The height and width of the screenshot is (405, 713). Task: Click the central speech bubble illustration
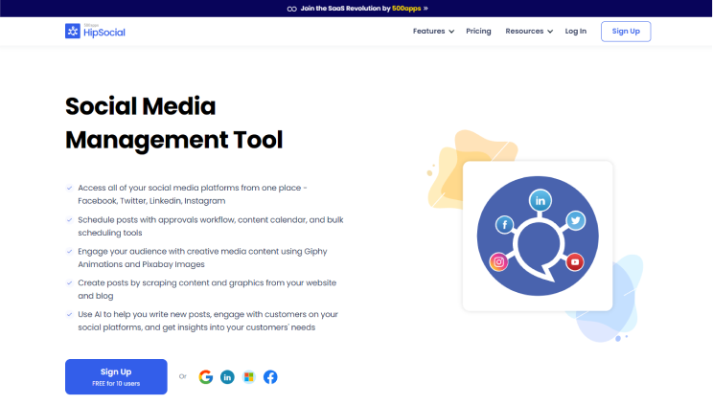click(x=540, y=249)
